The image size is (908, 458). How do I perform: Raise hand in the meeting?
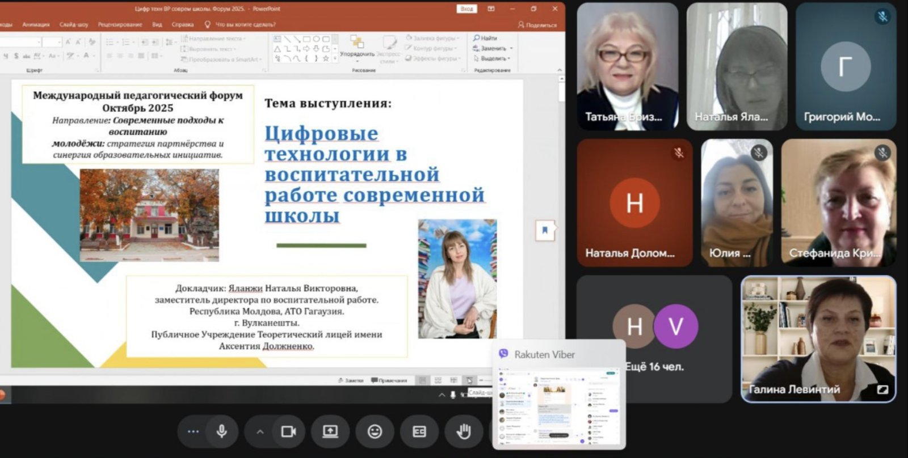coord(464,431)
